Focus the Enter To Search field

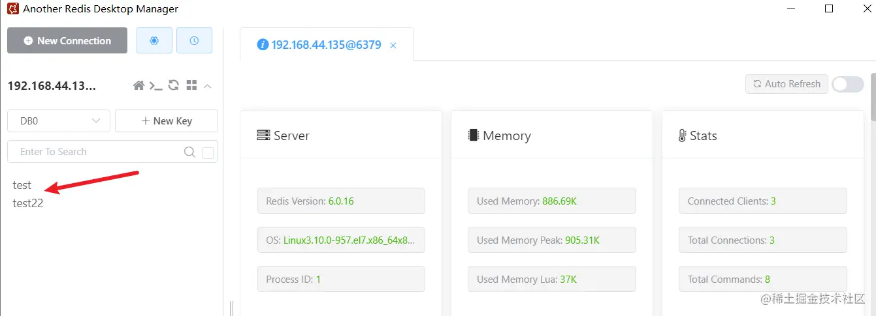click(112, 152)
